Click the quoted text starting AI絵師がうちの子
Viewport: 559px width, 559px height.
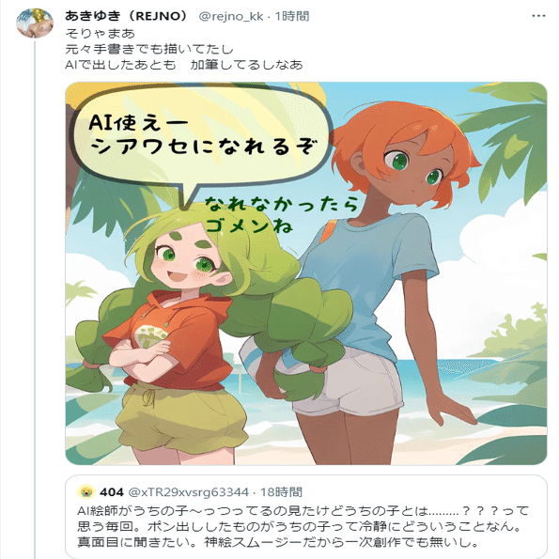click(x=303, y=526)
